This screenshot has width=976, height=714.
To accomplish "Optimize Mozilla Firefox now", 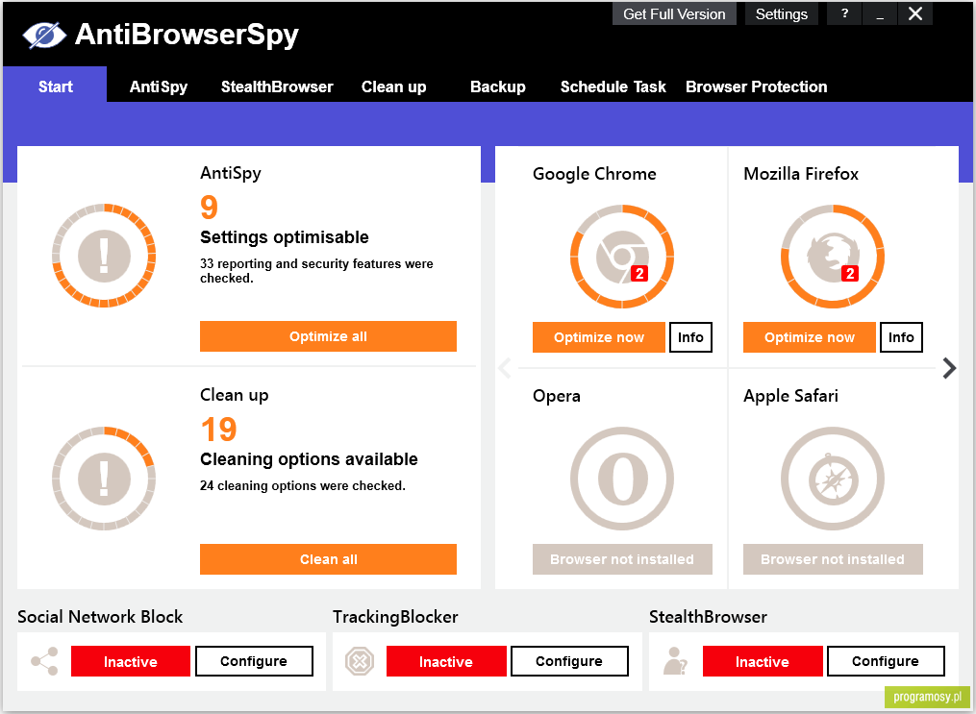I will (810, 337).
